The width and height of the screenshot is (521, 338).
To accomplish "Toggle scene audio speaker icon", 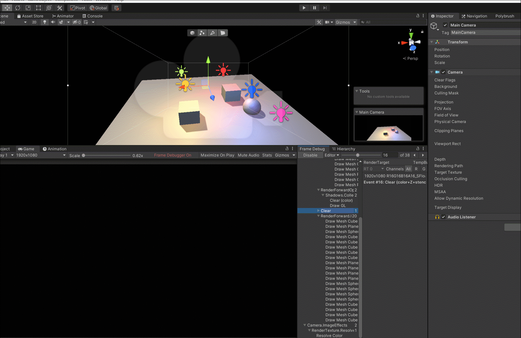I will pyautogui.click(x=53, y=22).
